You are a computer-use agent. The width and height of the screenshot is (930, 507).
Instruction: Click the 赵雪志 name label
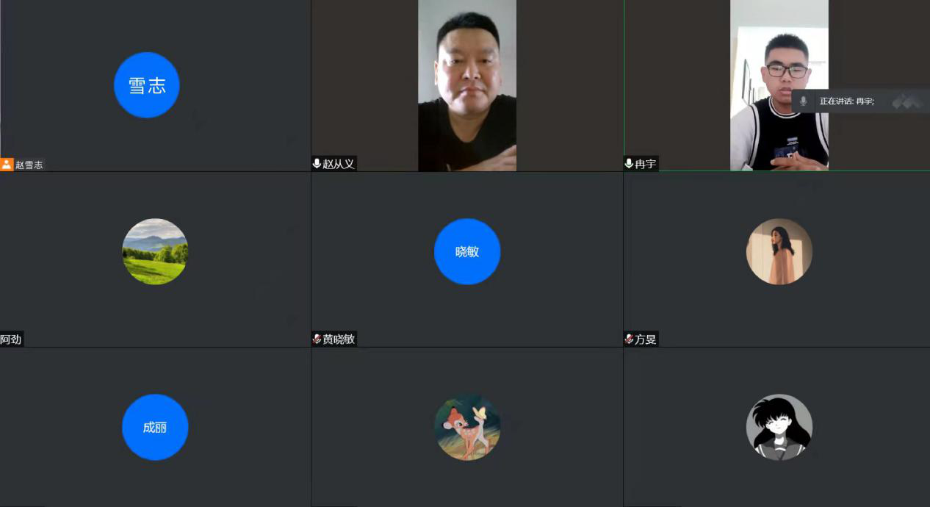pos(29,165)
